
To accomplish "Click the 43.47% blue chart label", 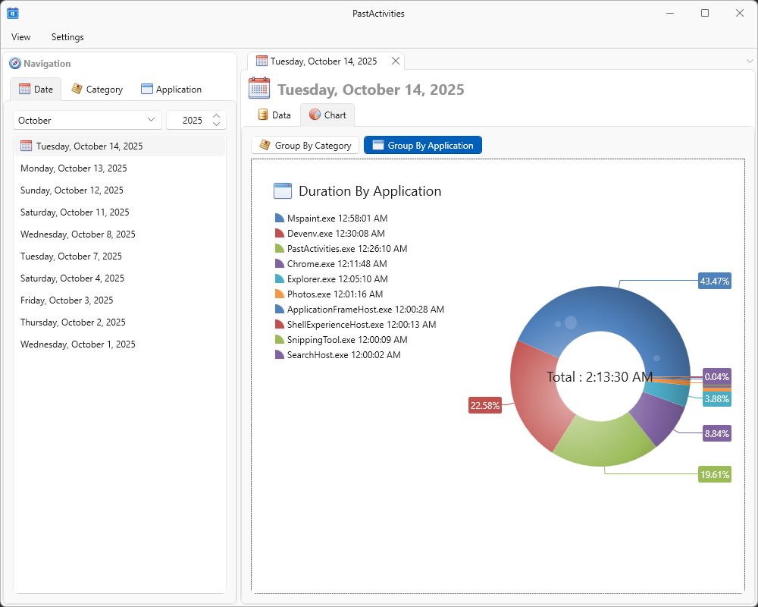I will (714, 281).
